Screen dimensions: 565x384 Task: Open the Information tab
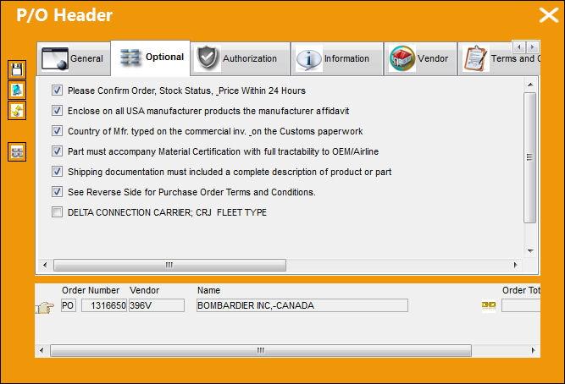pyautogui.click(x=337, y=58)
